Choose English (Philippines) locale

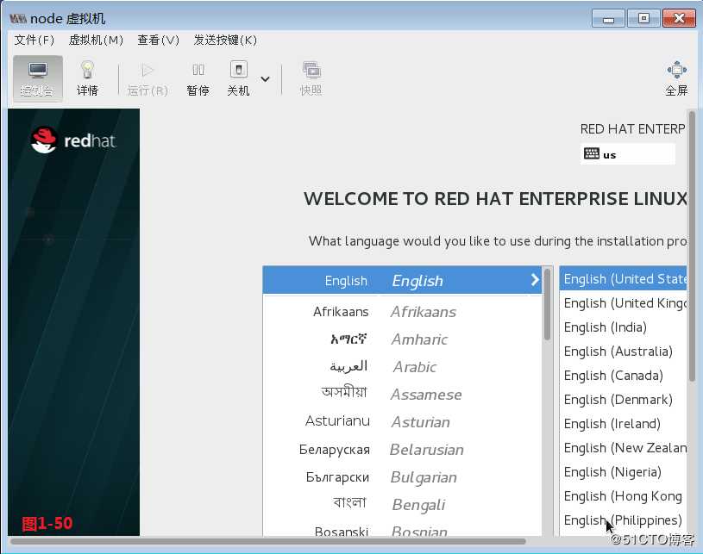pos(623,520)
